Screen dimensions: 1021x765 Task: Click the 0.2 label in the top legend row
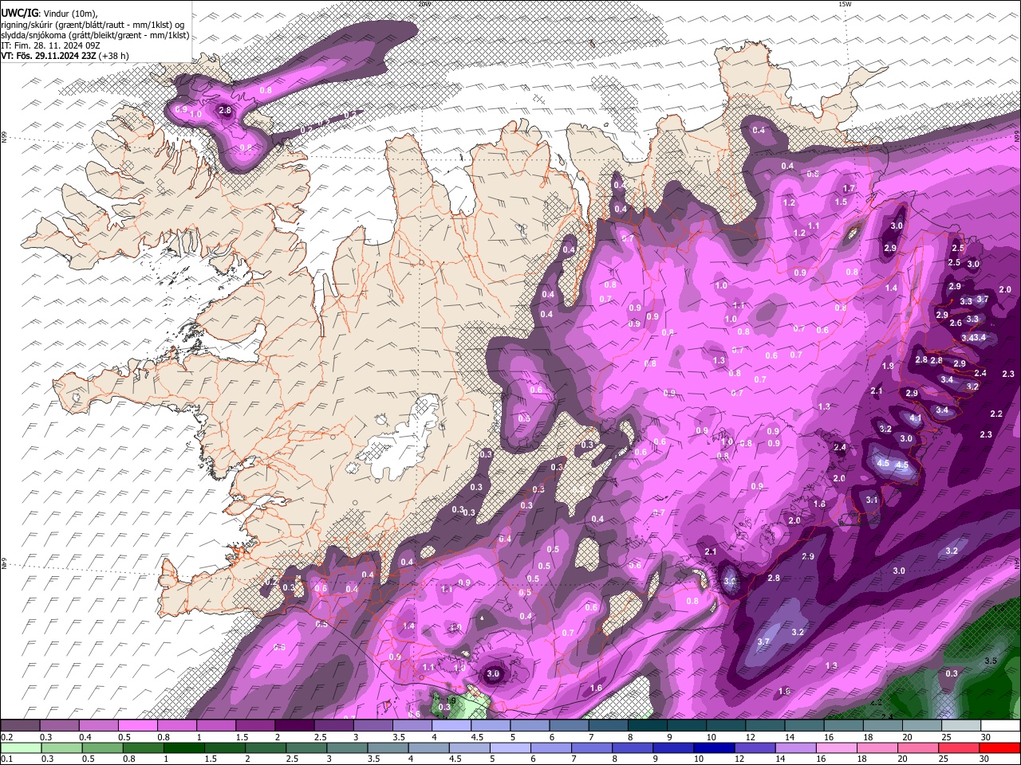pos(7,737)
